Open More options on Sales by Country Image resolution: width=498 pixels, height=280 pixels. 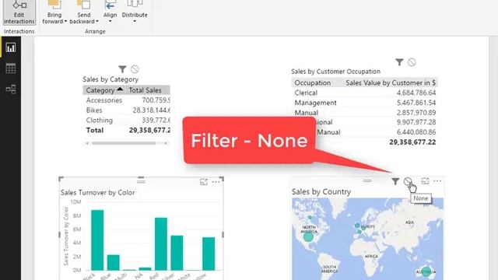point(437,181)
